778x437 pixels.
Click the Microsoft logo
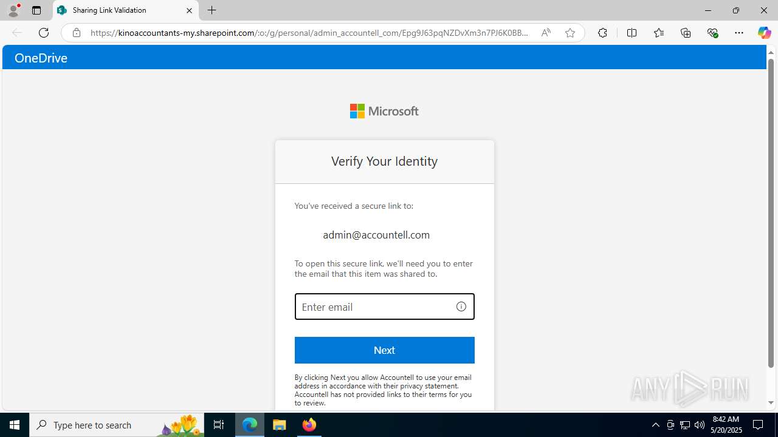[x=384, y=111]
